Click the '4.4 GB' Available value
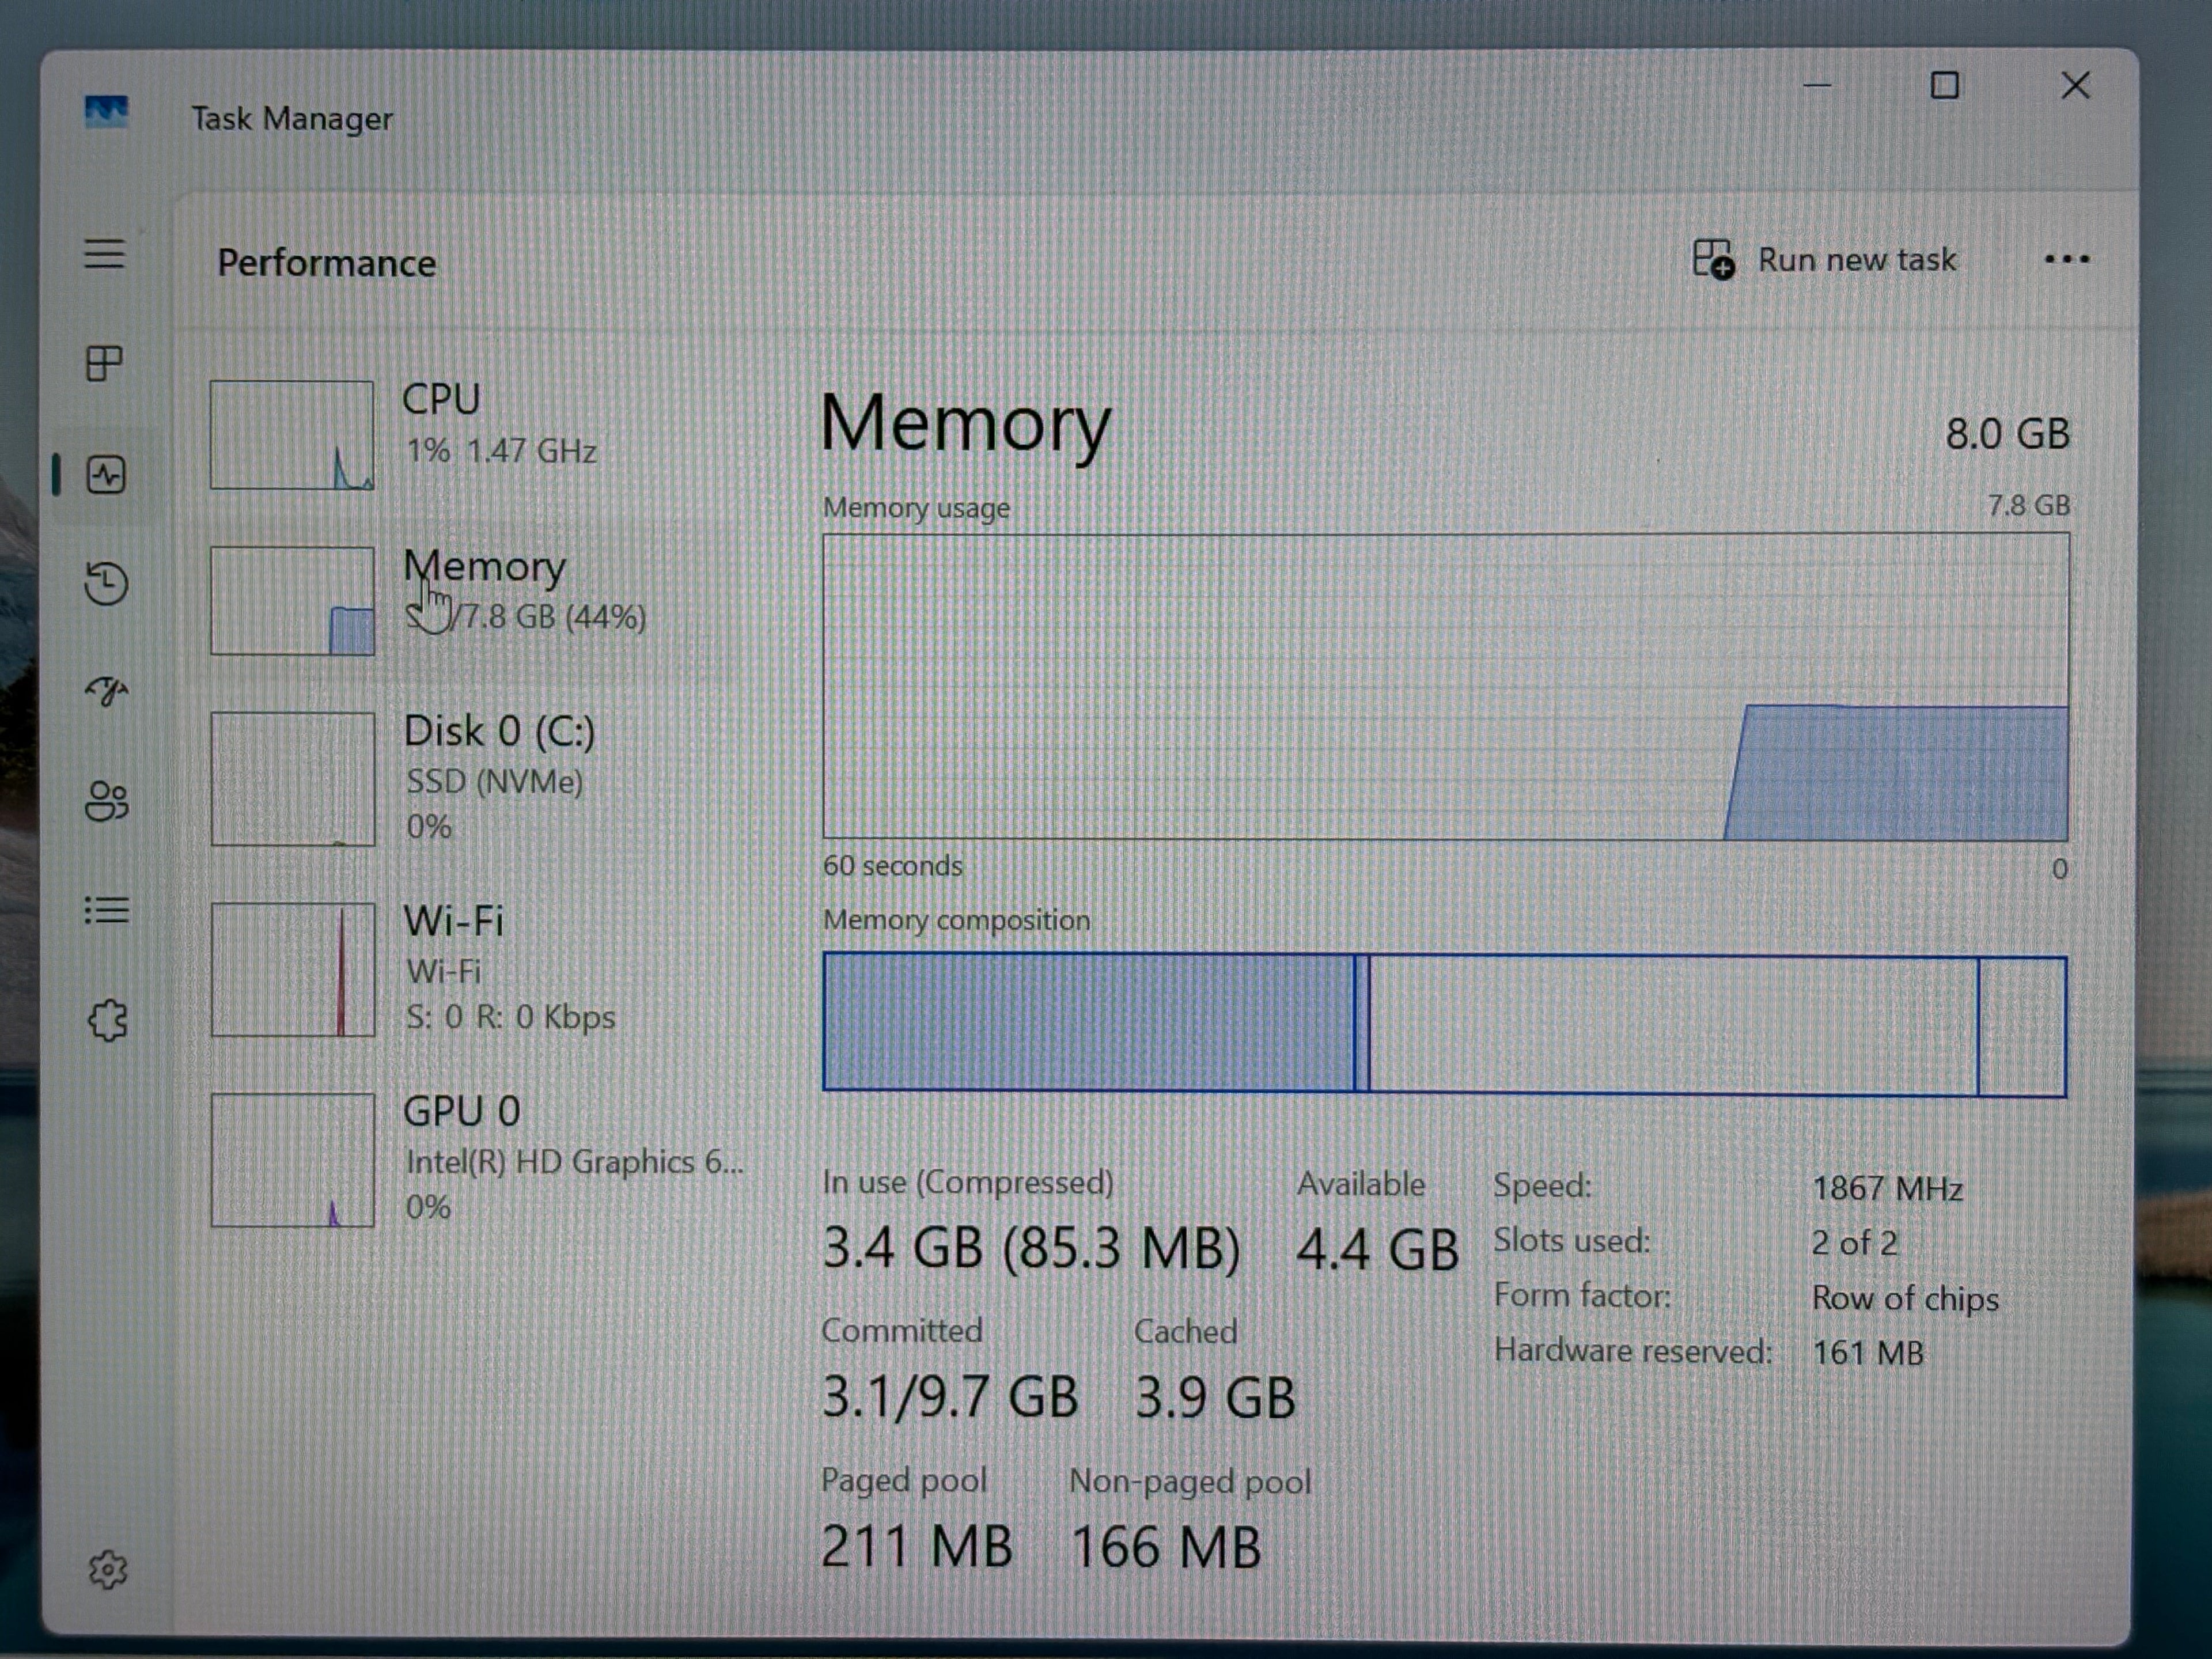The height and width of the screenshot is (1659, 2212). point(1377,1250)
